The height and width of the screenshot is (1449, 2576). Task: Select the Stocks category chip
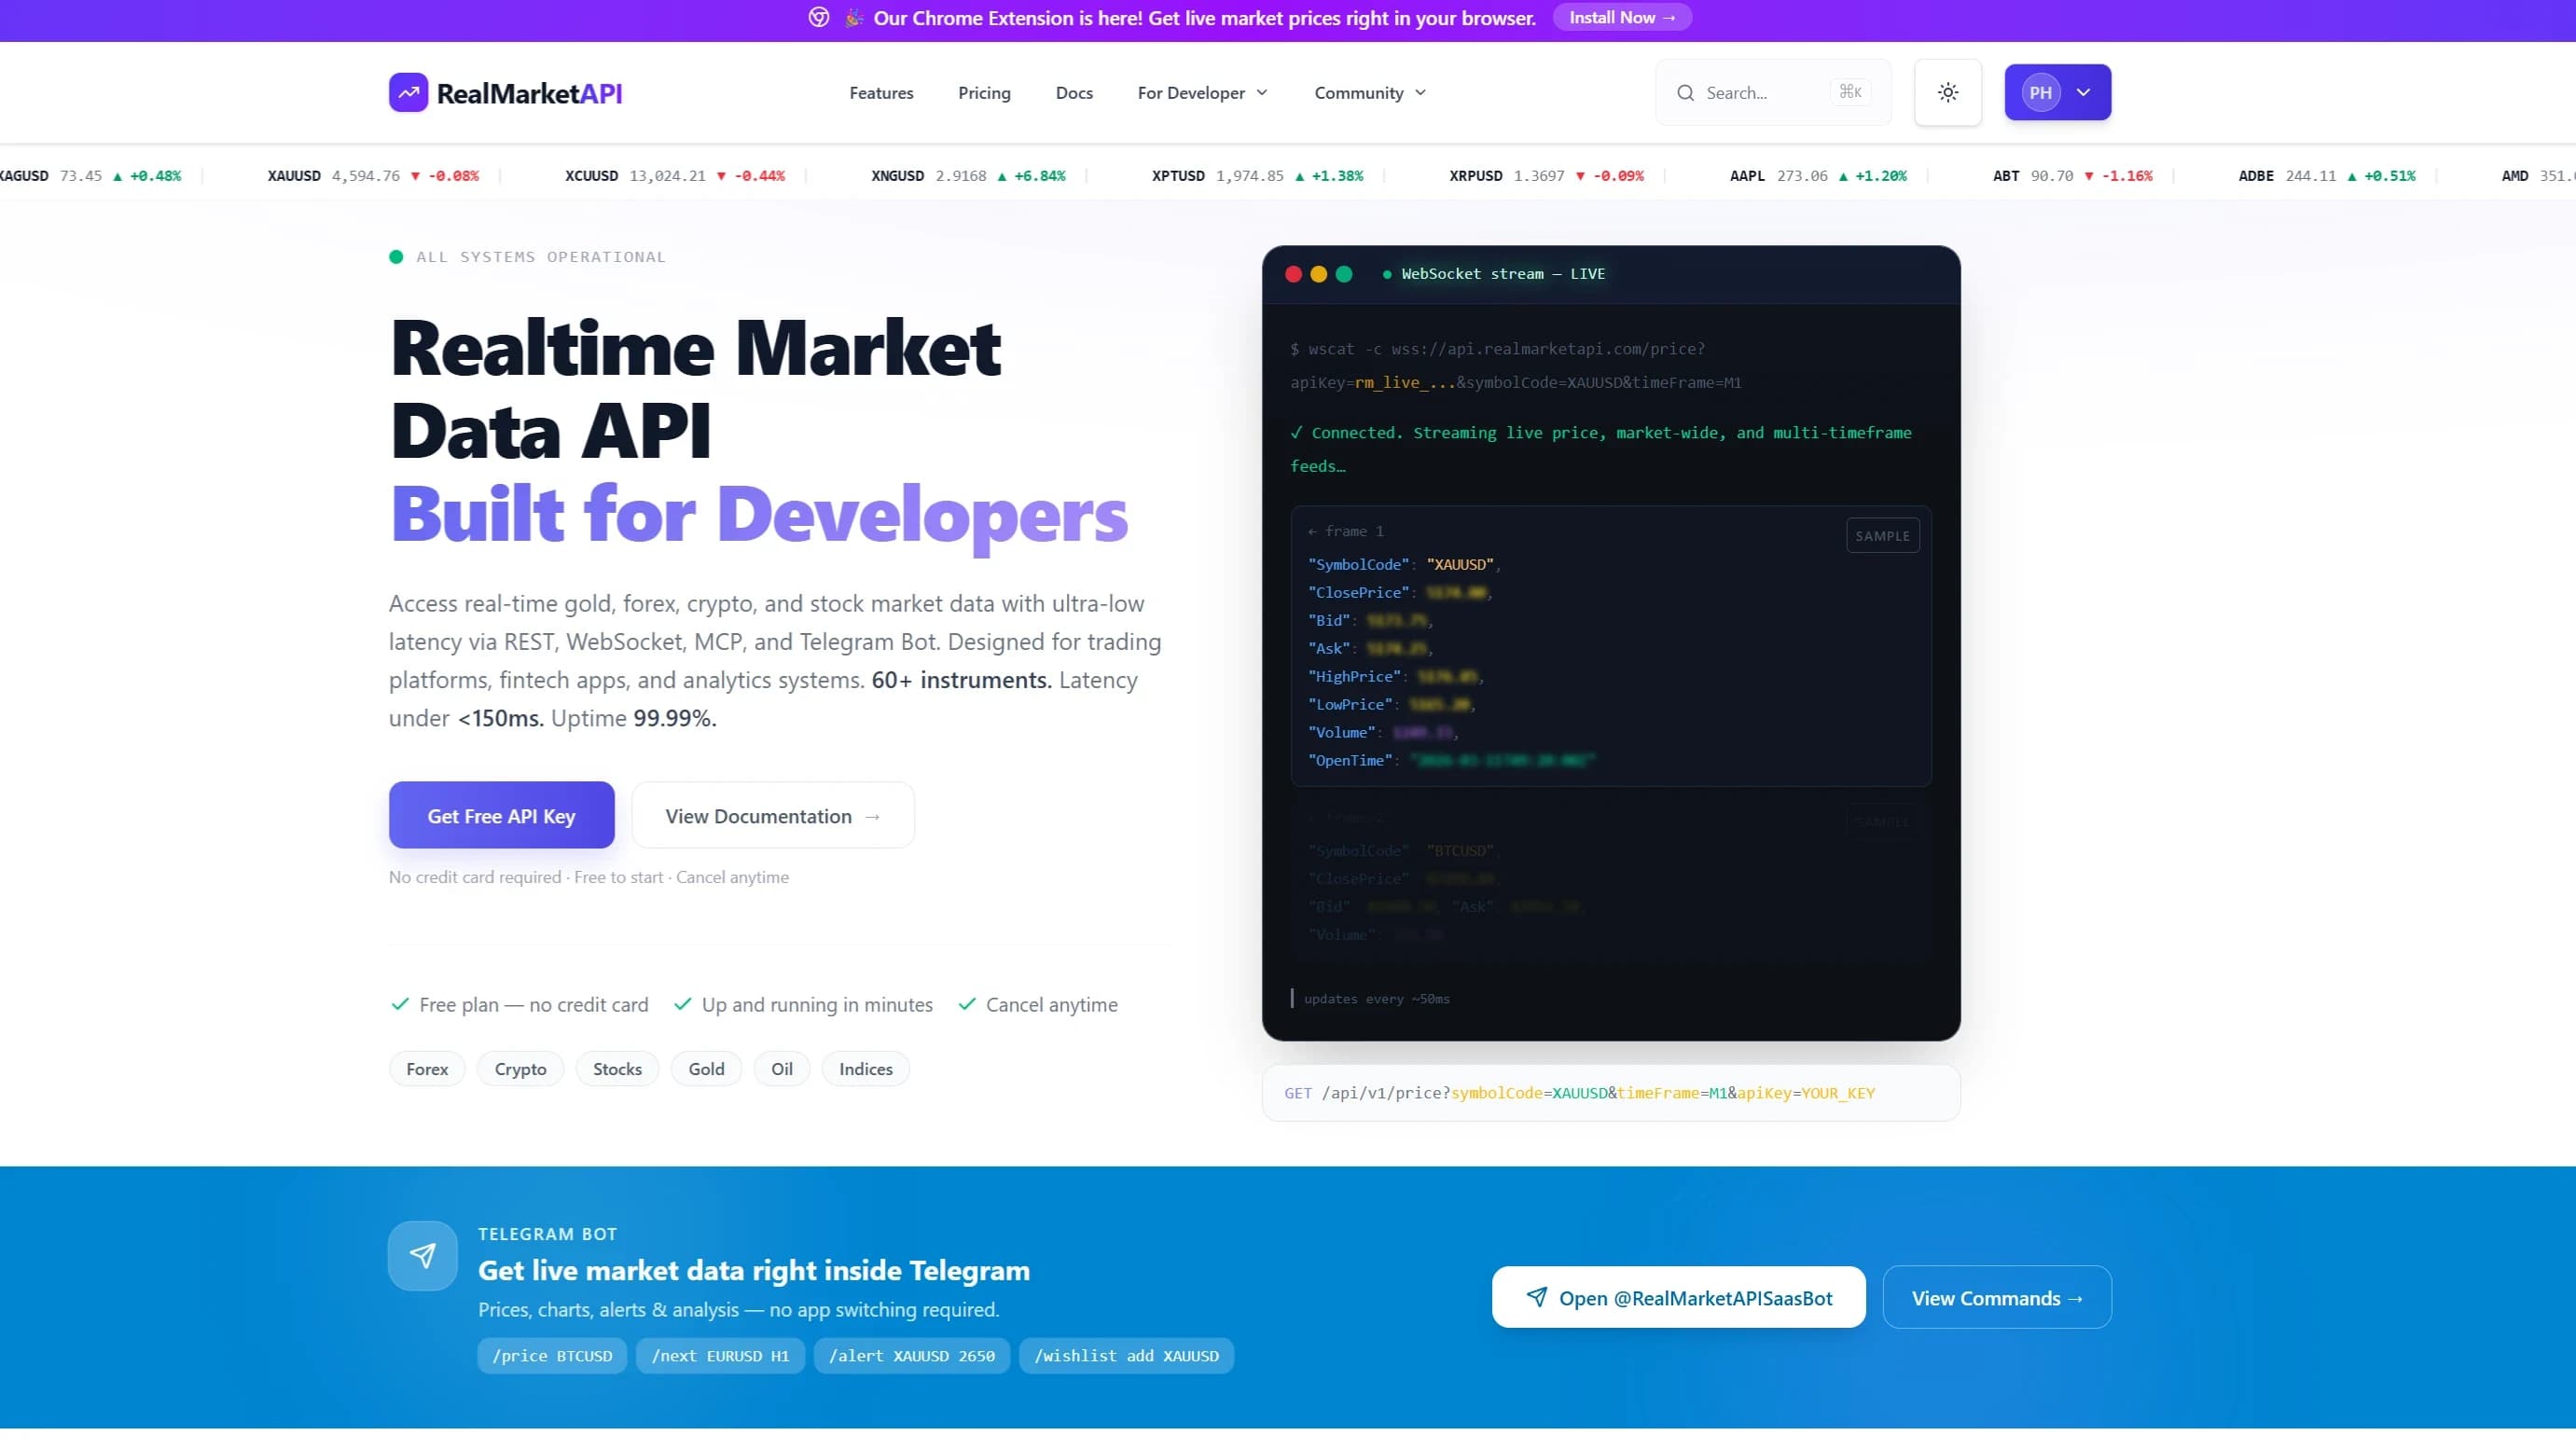617,1068
